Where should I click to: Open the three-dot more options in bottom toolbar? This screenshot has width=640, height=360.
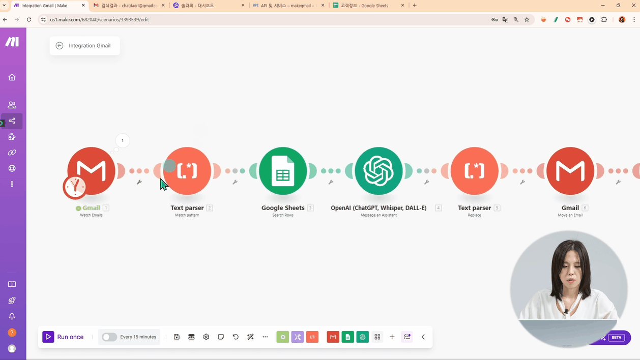(x=265, y=337)
